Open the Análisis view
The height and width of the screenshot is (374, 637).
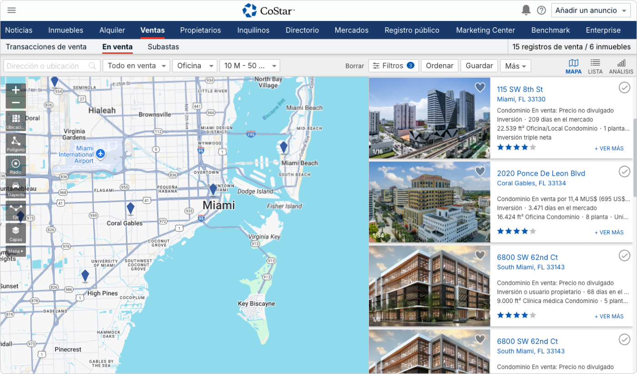621,66
